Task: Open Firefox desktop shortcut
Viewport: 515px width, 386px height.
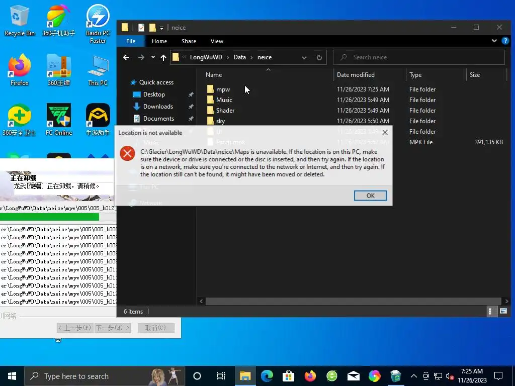Action: click(19, 70)
